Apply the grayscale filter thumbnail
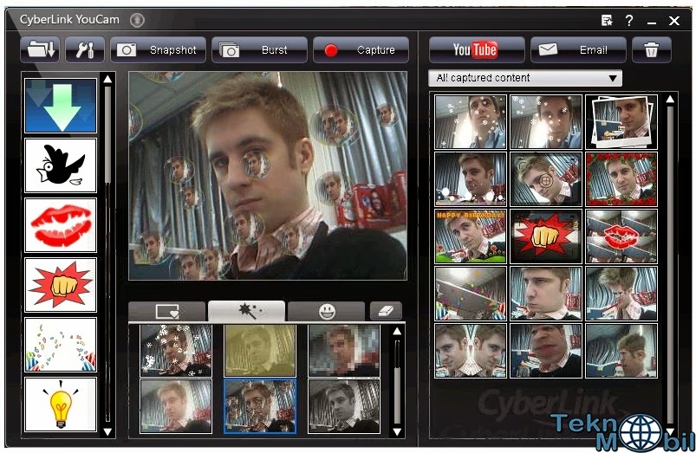 pos(344,406)
